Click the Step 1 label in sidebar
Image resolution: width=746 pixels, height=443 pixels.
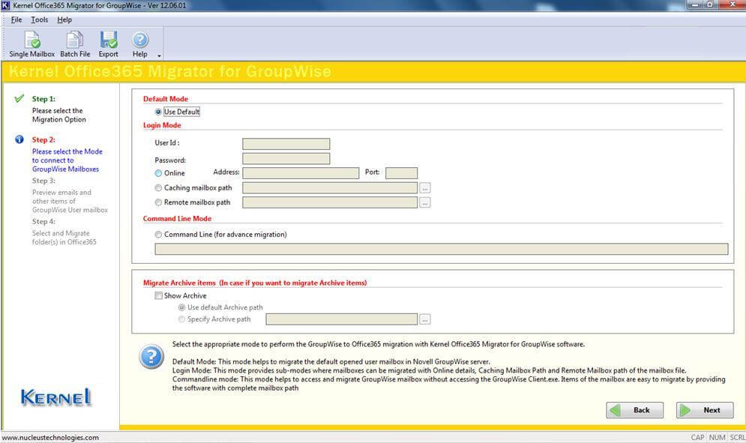pos(43,99)
